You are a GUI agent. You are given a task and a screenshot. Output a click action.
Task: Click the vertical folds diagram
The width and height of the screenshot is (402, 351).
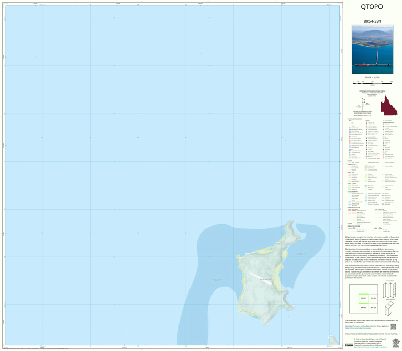point(390,290)
